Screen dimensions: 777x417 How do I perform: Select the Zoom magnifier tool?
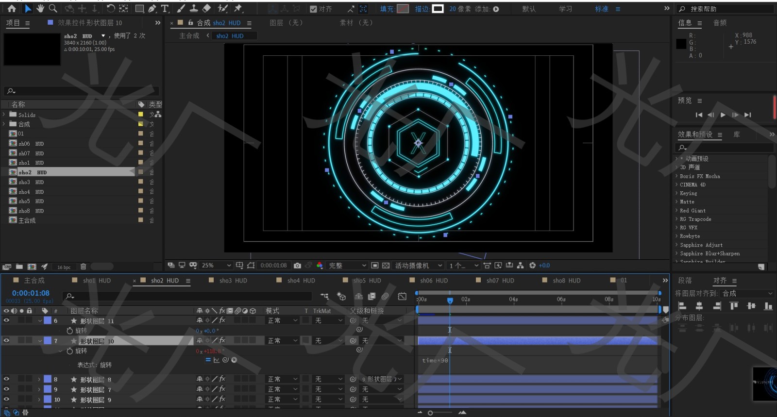coord(53,8)
